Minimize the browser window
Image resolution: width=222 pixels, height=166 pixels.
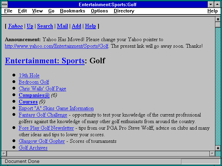pos(211,4)
